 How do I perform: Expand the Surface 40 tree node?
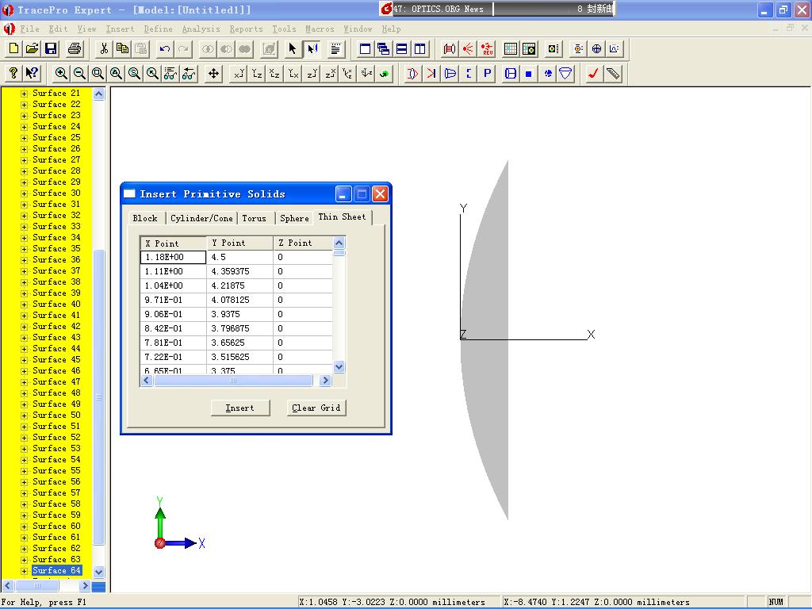point(24,304)
